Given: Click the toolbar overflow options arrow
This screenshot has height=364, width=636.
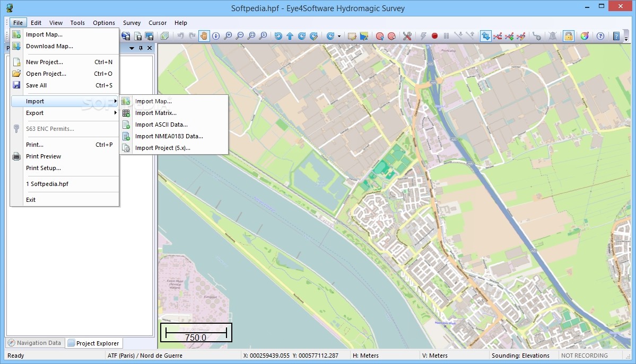Looking at the screenshot, I should (626, 38).
